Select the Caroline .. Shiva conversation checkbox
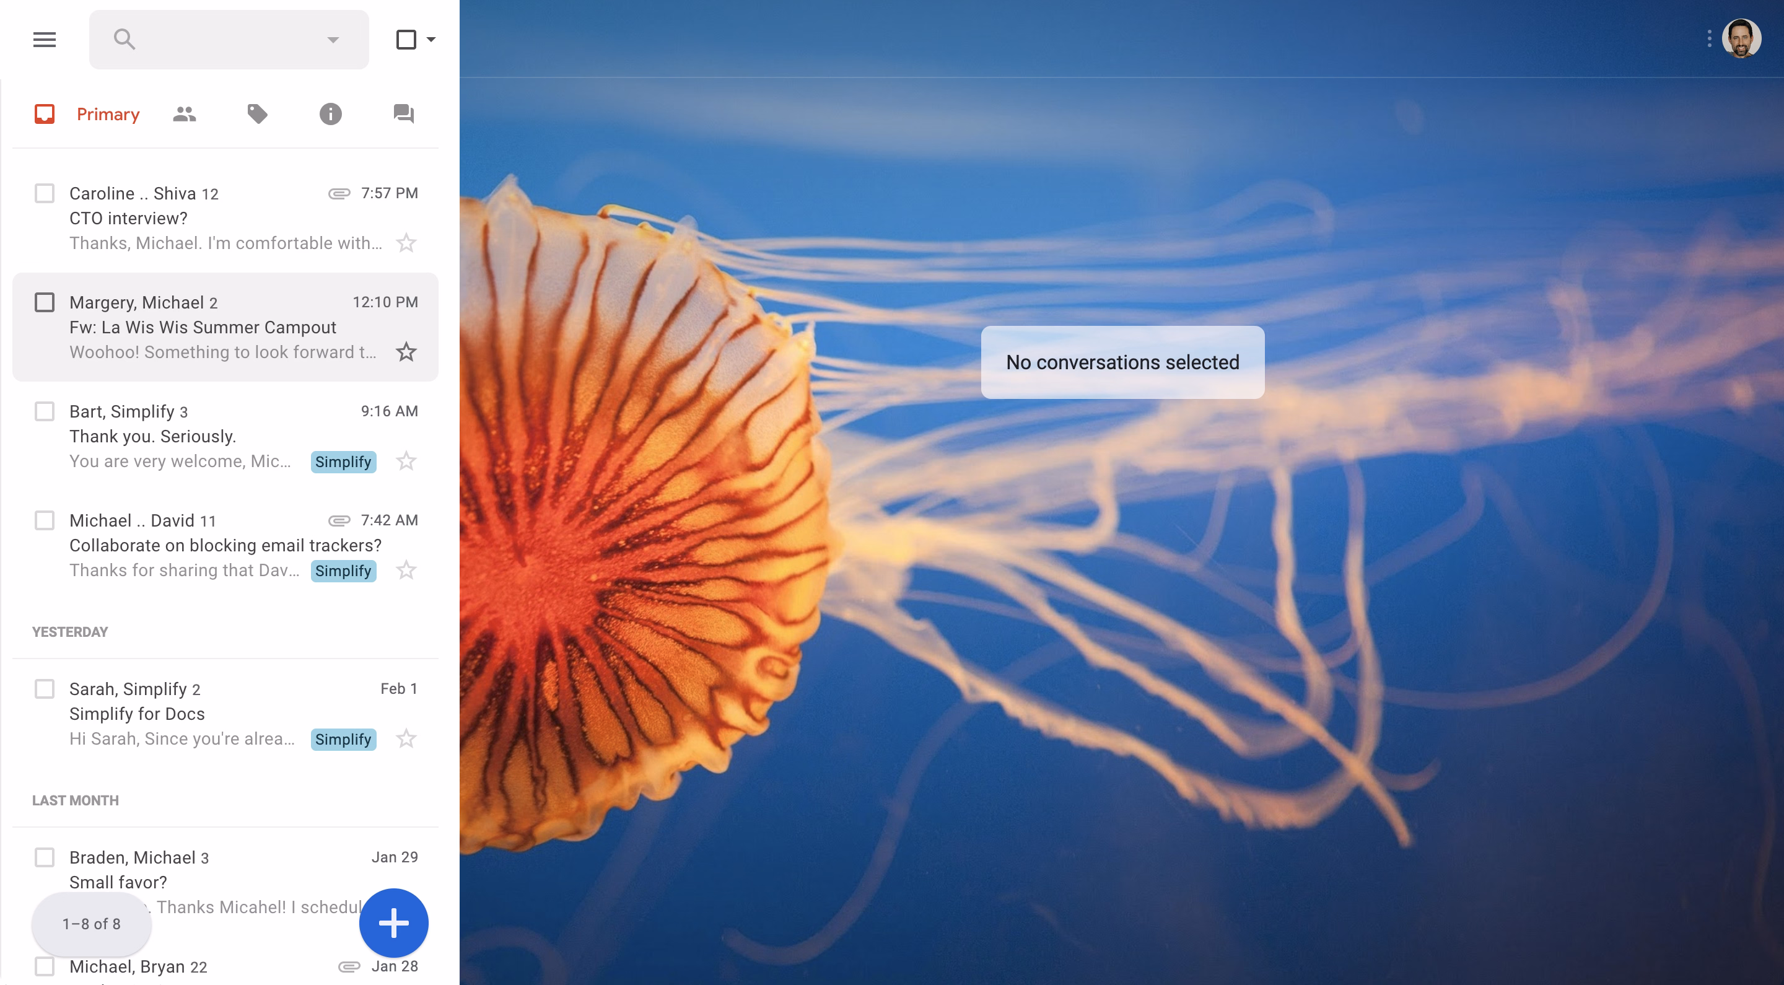 pyautogui.click(x=45, y=193)
